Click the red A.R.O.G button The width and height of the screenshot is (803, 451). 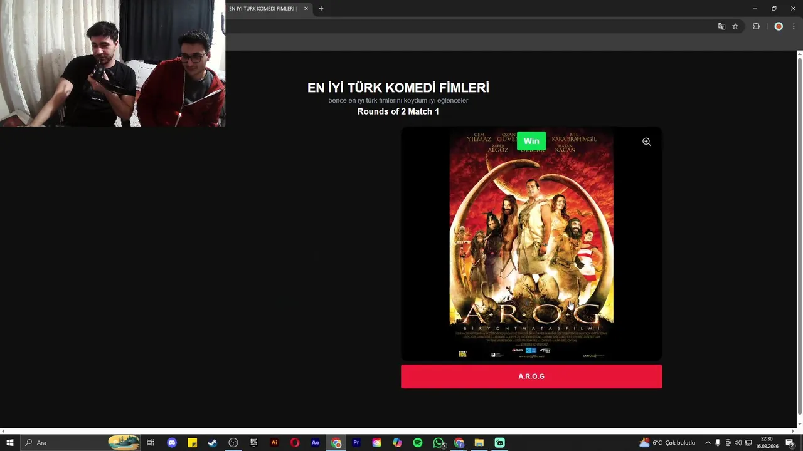tap(531, 376)
